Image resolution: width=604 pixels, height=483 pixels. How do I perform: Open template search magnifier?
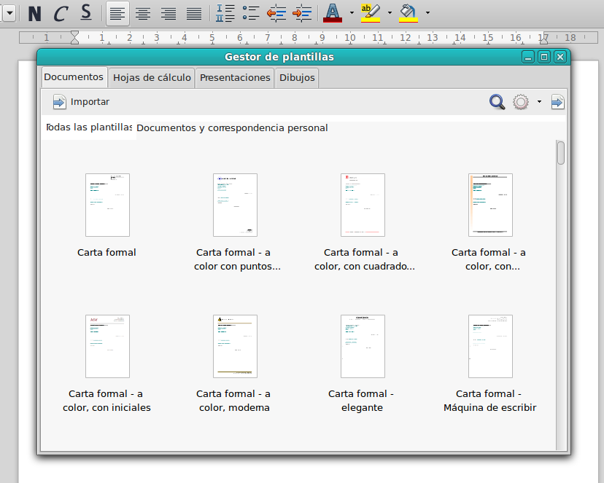click(497, 102)
